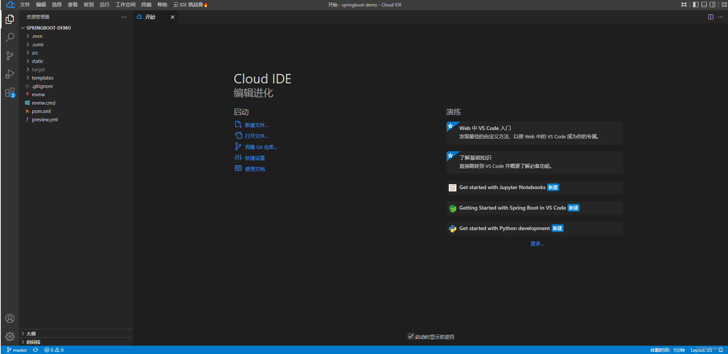Image resolution: width=728 pixels, height=354 pixels.
Task: Open the 云 IDE 挑战赛 menu item
Action: [x=191, y=5]
